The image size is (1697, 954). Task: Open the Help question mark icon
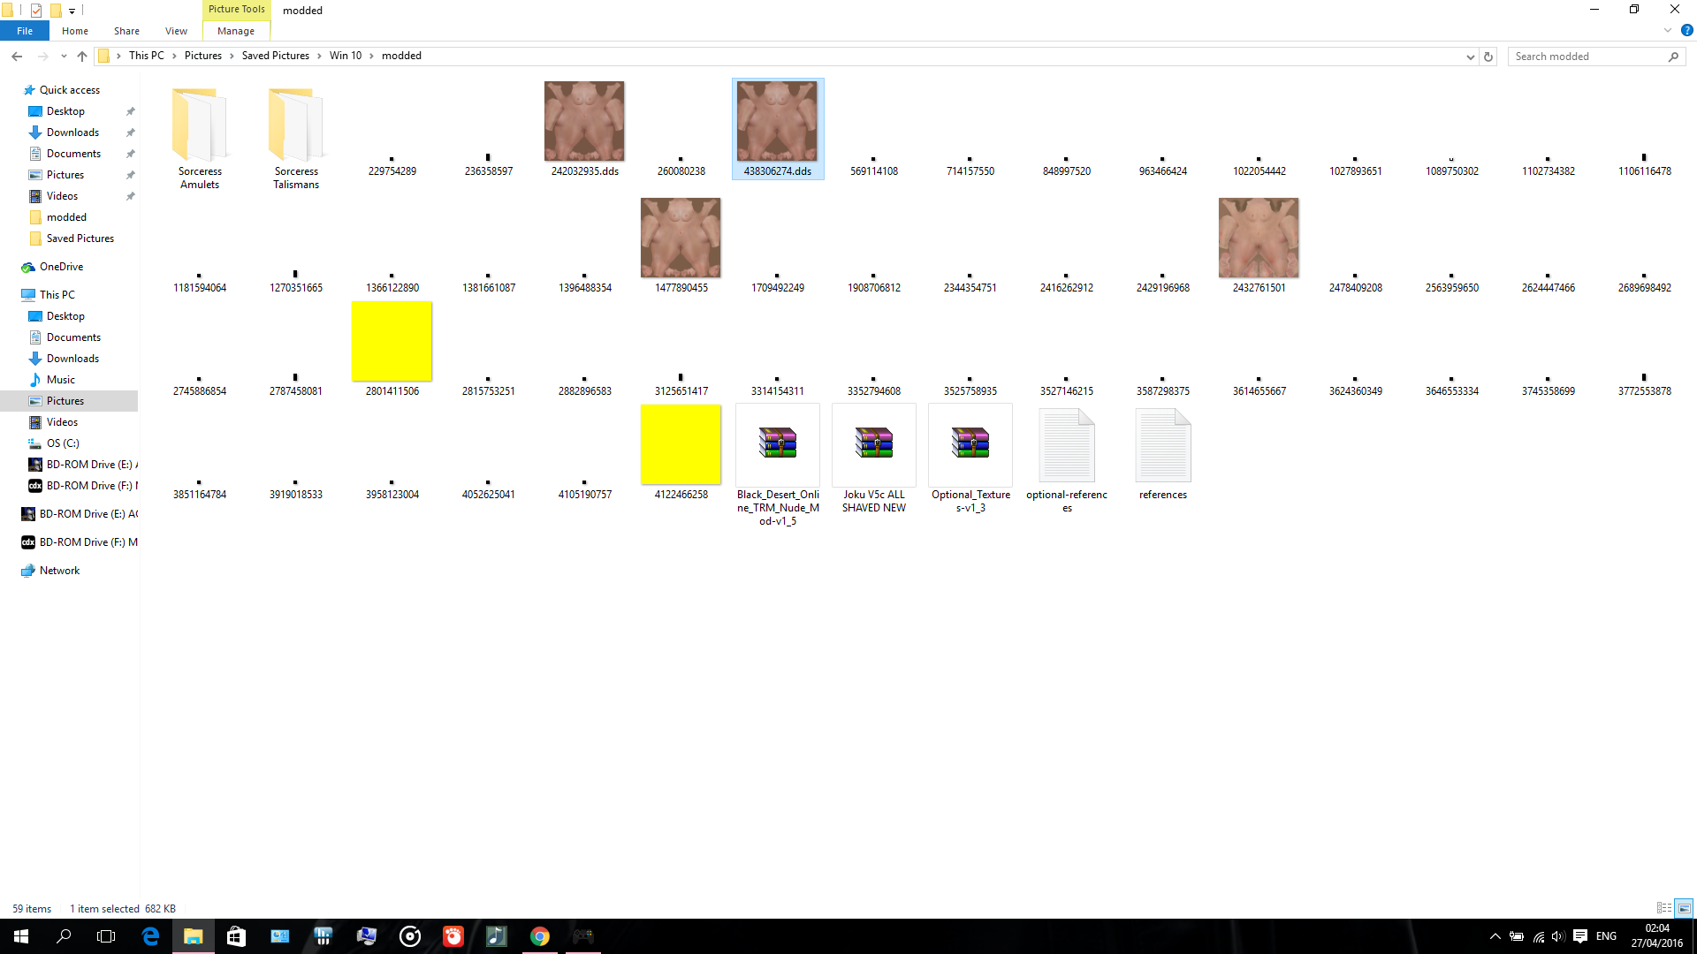[x=1686, y=30]
